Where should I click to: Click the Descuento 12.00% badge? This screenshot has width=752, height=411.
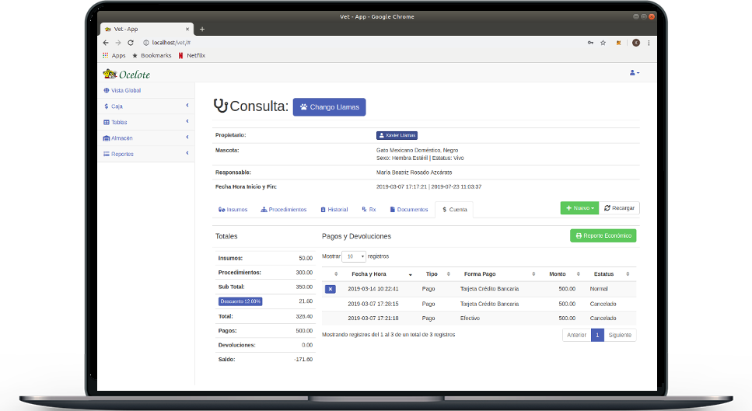pyautogui.click(x=240, y=301)
